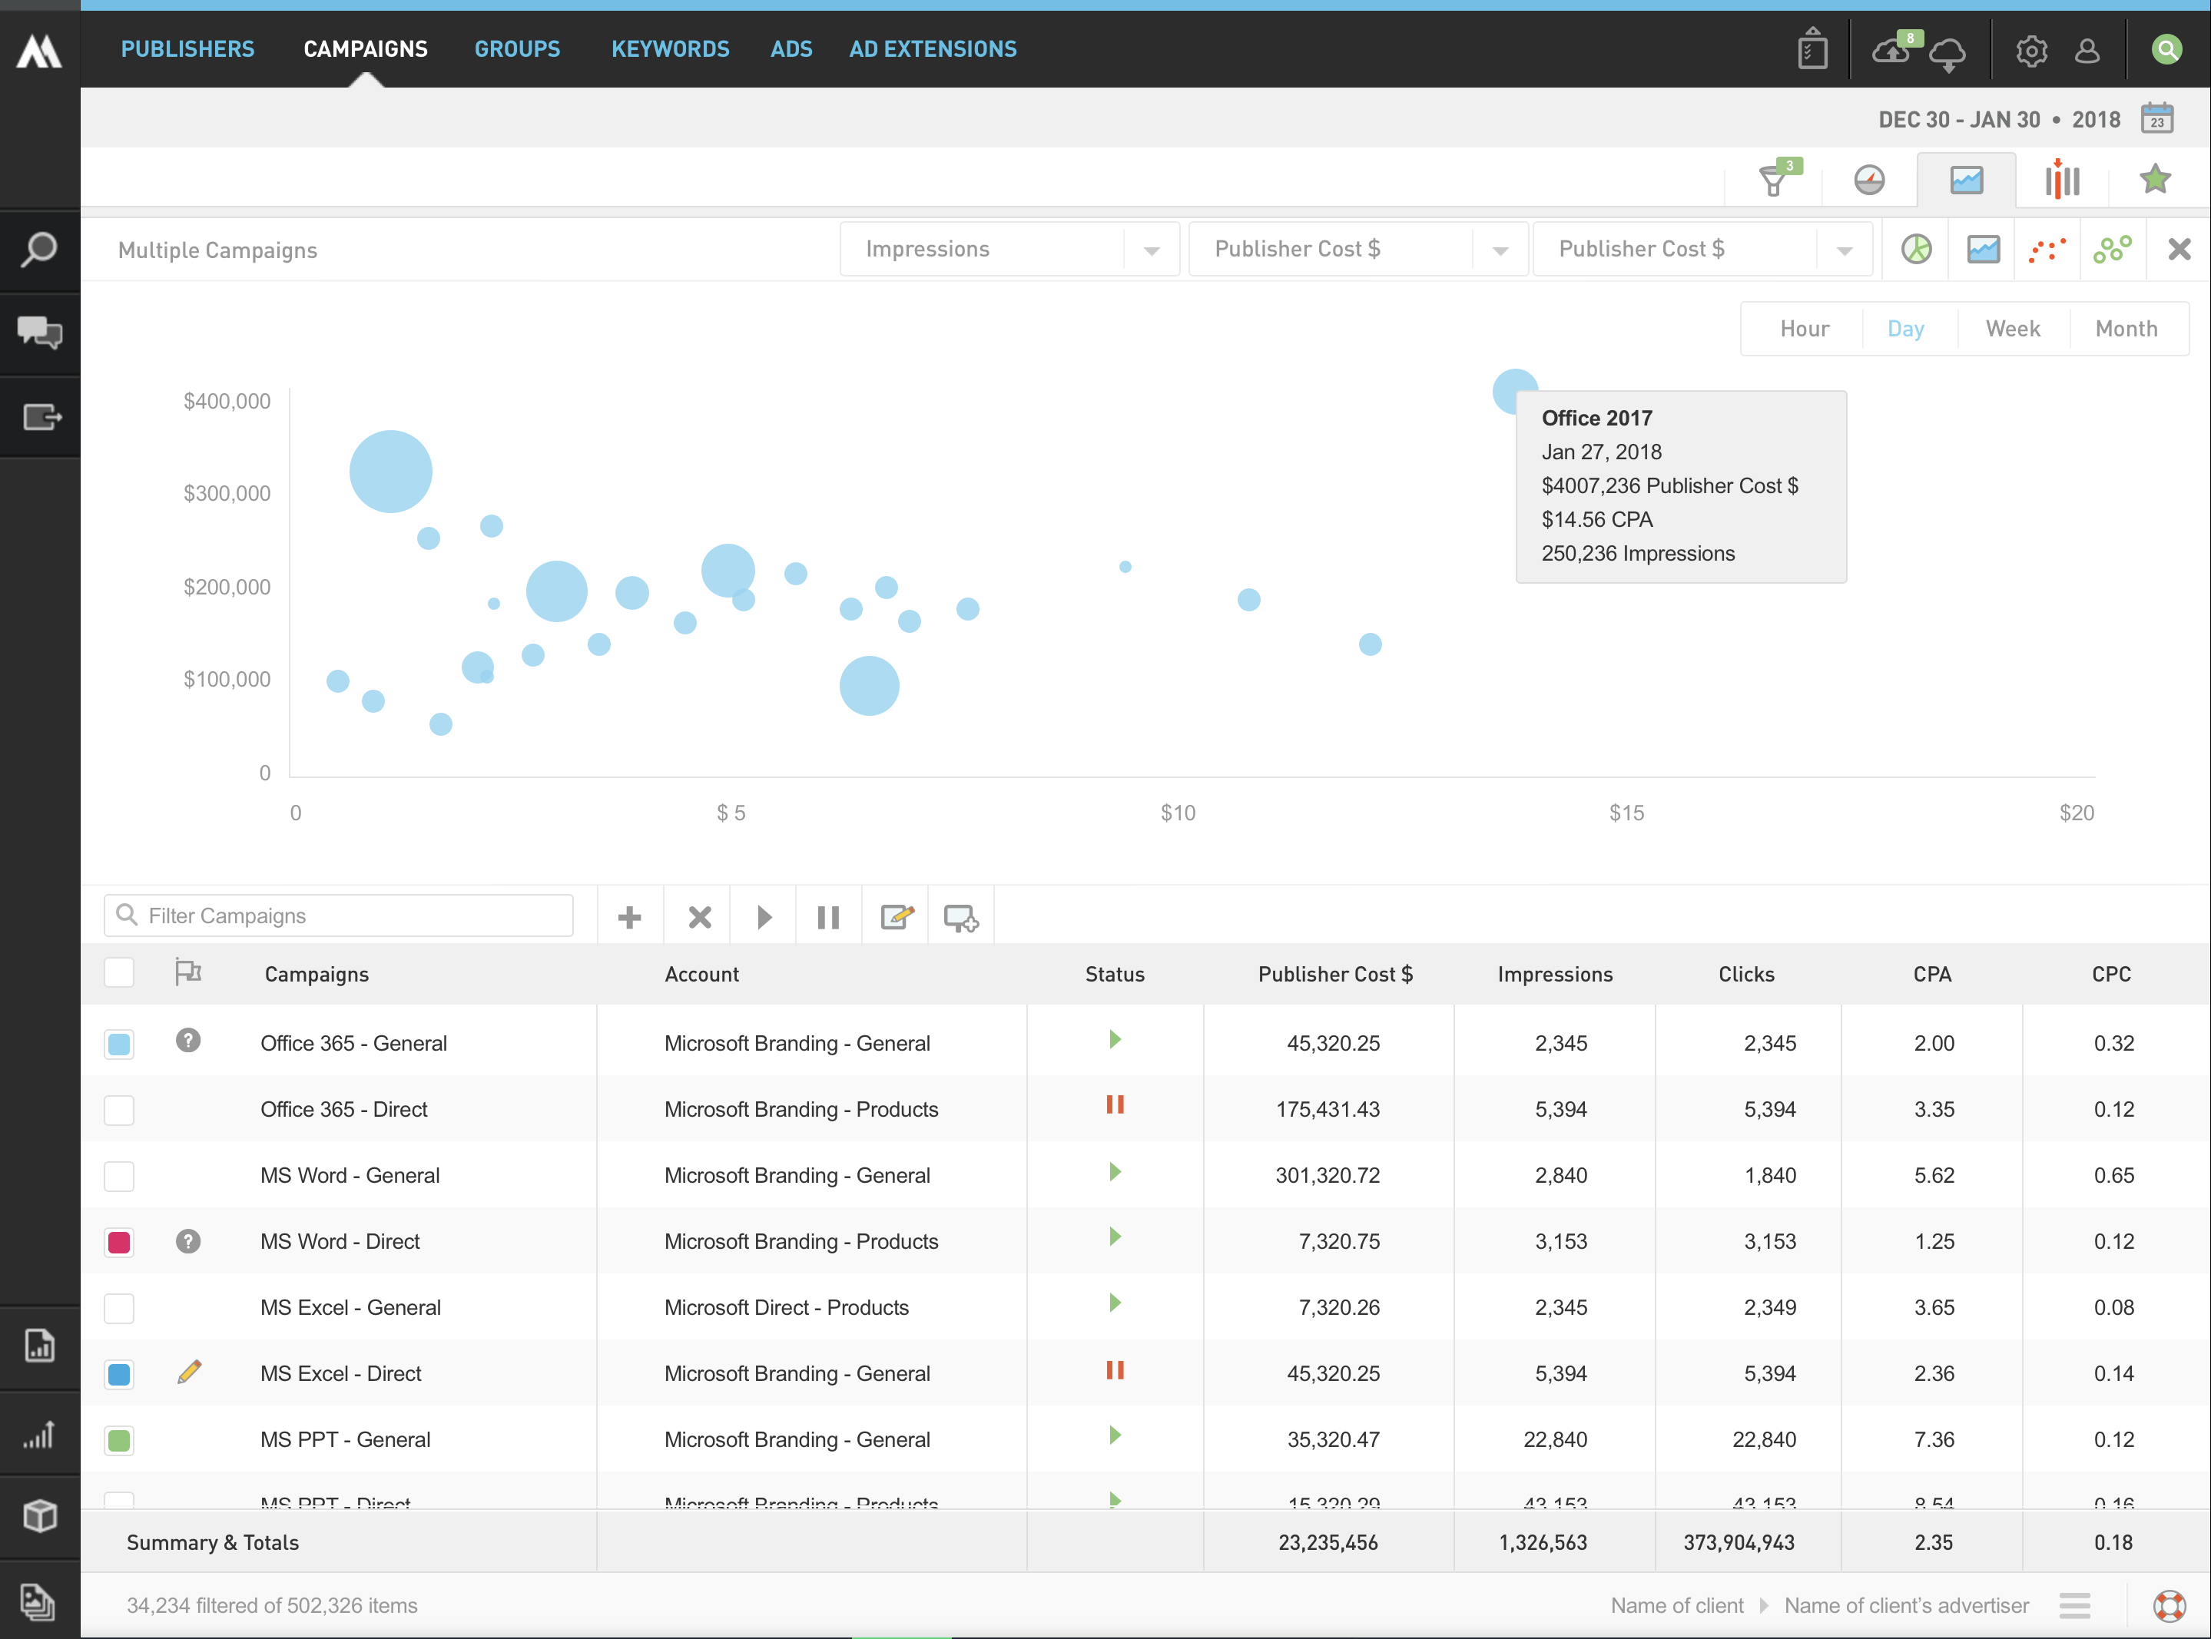The image size is (2211, 1639).
Task: Open the Ad Extensions tab
Action: (932, 48)
